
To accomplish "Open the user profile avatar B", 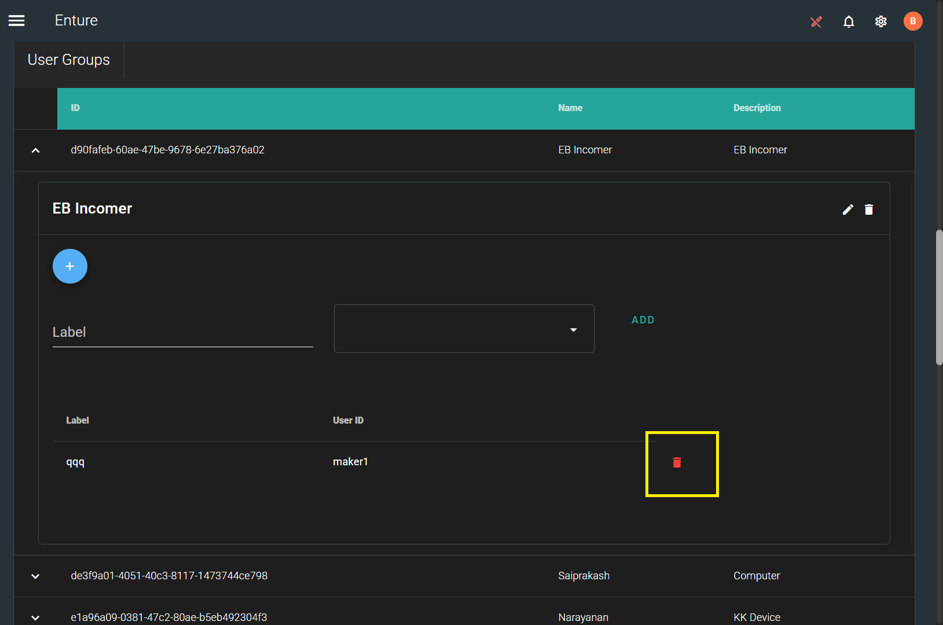I will [x=913, y=21].
